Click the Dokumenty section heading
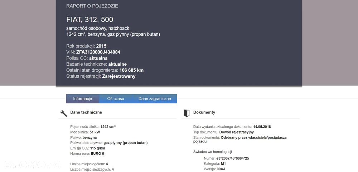 [204, 112]
